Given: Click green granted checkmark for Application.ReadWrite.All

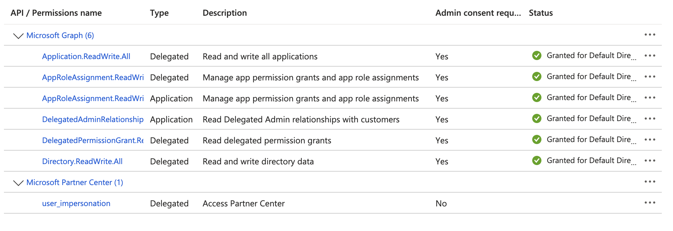Looking at the screenshot, I should 536,55.
